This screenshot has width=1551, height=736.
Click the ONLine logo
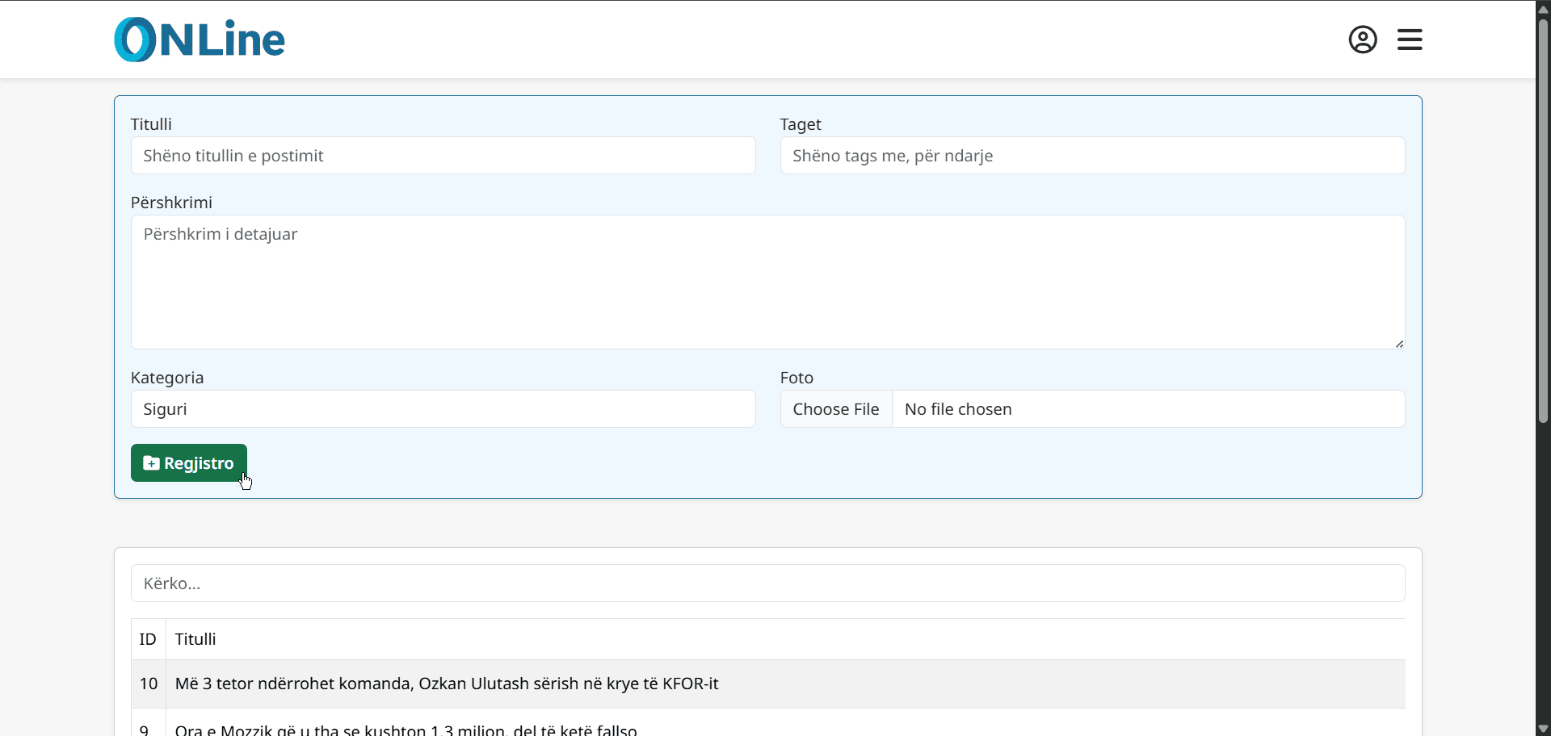coord(200,40)
